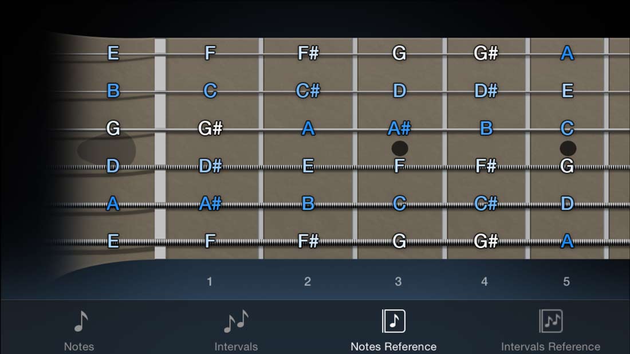The width and height of the screenshot is (630, 354).
Task: Tap C on B string fret 1
Action: pos(210,91)
